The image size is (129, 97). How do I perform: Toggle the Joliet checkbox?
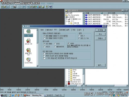pyautogui.click(x=69, y=43)
